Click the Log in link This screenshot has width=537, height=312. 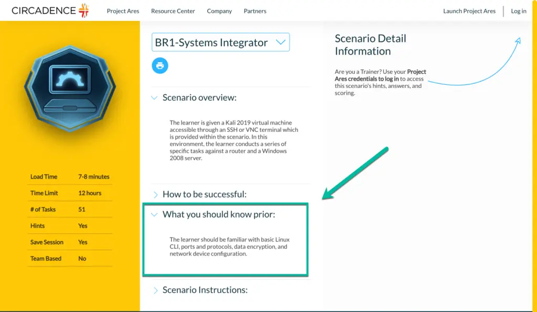[519, 11]
